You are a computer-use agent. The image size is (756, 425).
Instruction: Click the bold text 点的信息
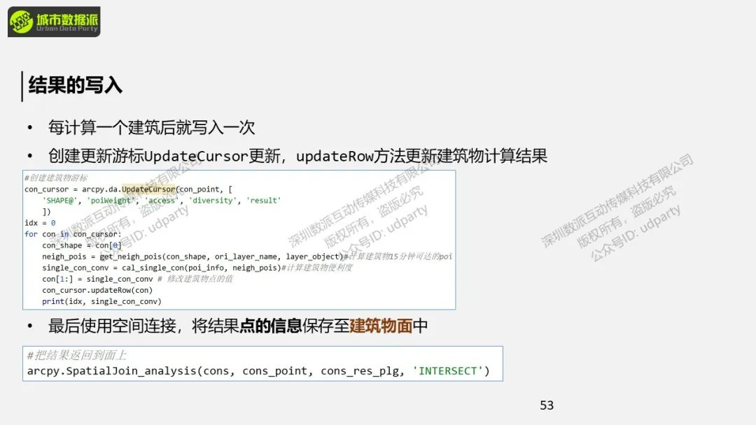click(270, 326)
